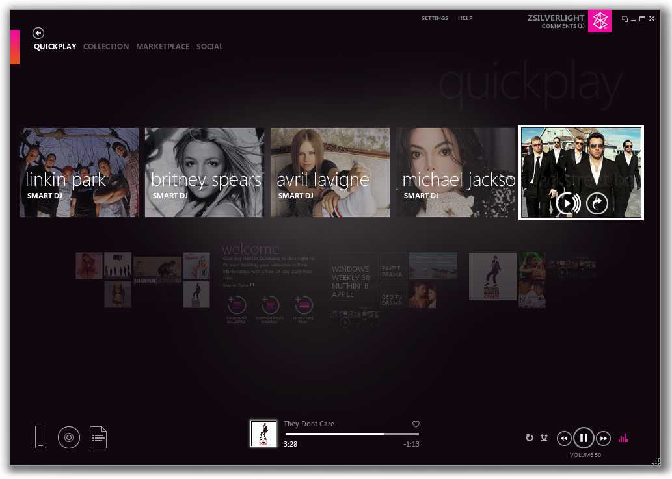Open the now playing equalizer bars icon
This screenshot has height=479, width=672.
coord(623,438)
